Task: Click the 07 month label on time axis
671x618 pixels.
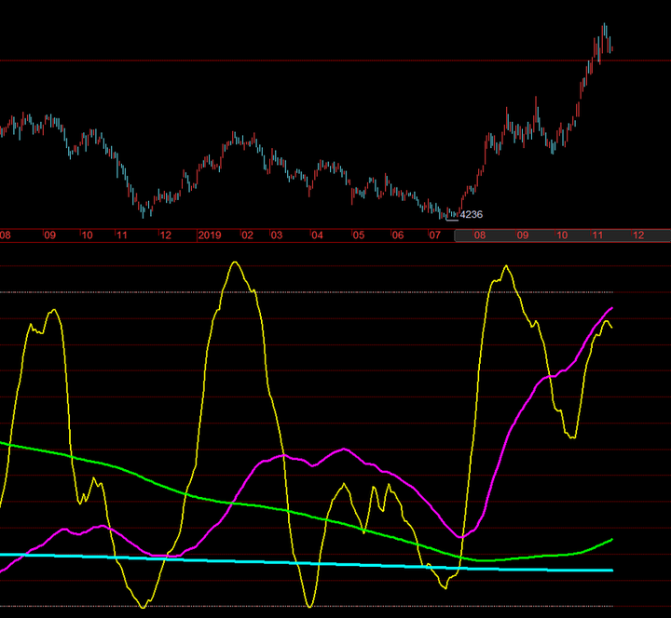Action: tap(435, 235)
